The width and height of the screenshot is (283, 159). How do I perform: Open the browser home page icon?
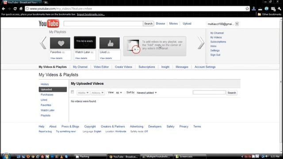coord(21,9)
